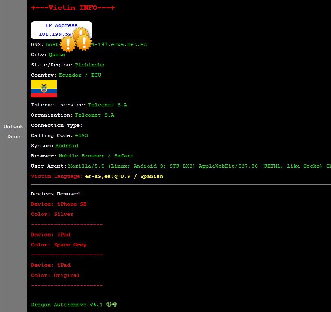Select the DNS hostname ending ecua.net.ec

tap(96, 44)
